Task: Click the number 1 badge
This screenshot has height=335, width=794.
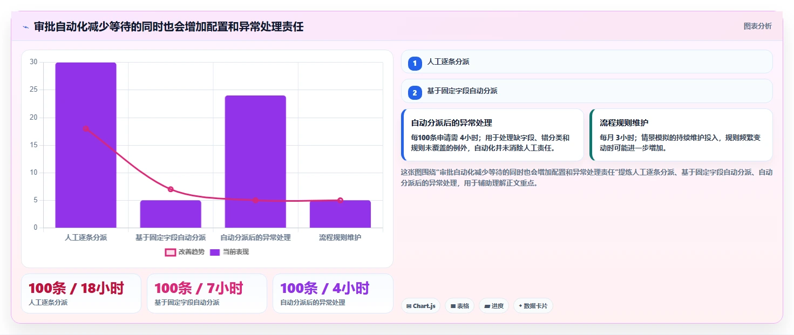Action: coord(415,64)
